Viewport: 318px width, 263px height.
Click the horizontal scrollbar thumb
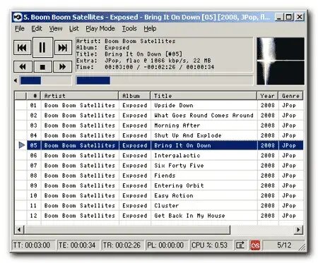tap(127, 230)
